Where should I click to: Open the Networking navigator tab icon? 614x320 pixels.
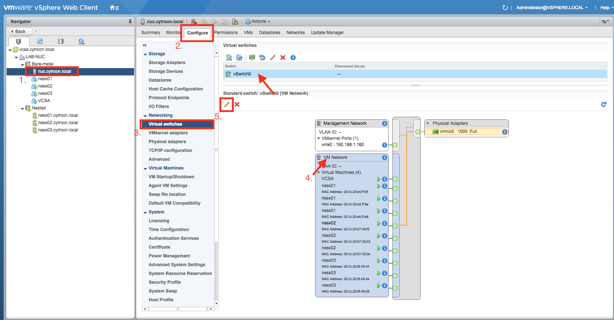tap(81, 41)
